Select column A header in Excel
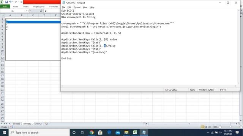This screenshot has width=243, height=136. coord(10,15)
